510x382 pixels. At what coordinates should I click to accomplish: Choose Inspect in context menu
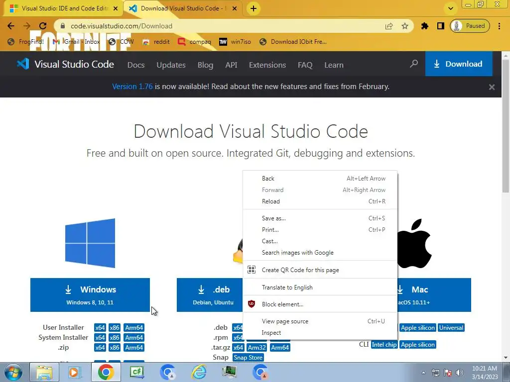[x=320, y=333]
